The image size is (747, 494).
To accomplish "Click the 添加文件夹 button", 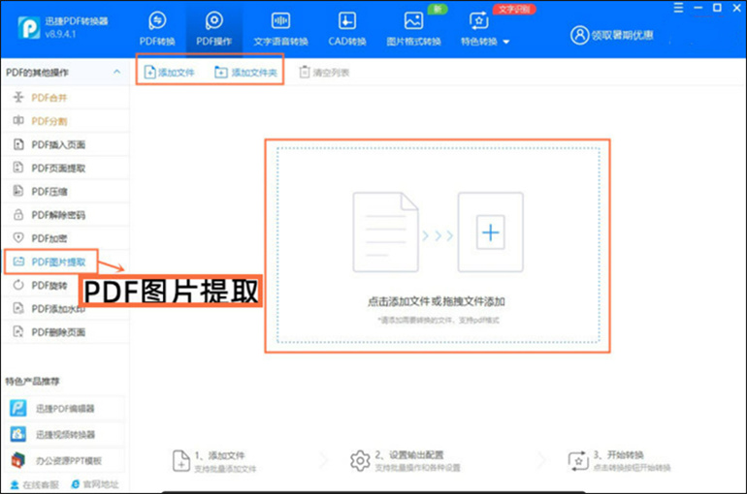I will (244, 72).
